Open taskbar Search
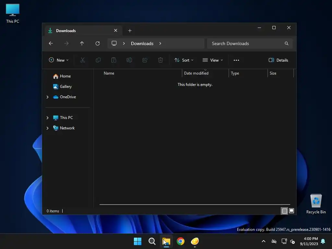 (x=152, y=241)
